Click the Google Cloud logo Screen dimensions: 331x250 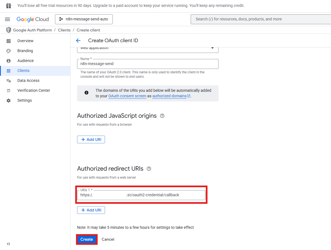pyautogui.click(x=33, y=19)
